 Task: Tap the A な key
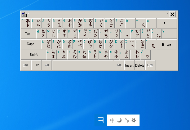click(46, 44)
